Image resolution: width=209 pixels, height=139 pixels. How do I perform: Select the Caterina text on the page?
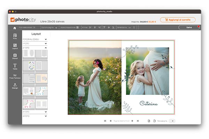[149, 103]
